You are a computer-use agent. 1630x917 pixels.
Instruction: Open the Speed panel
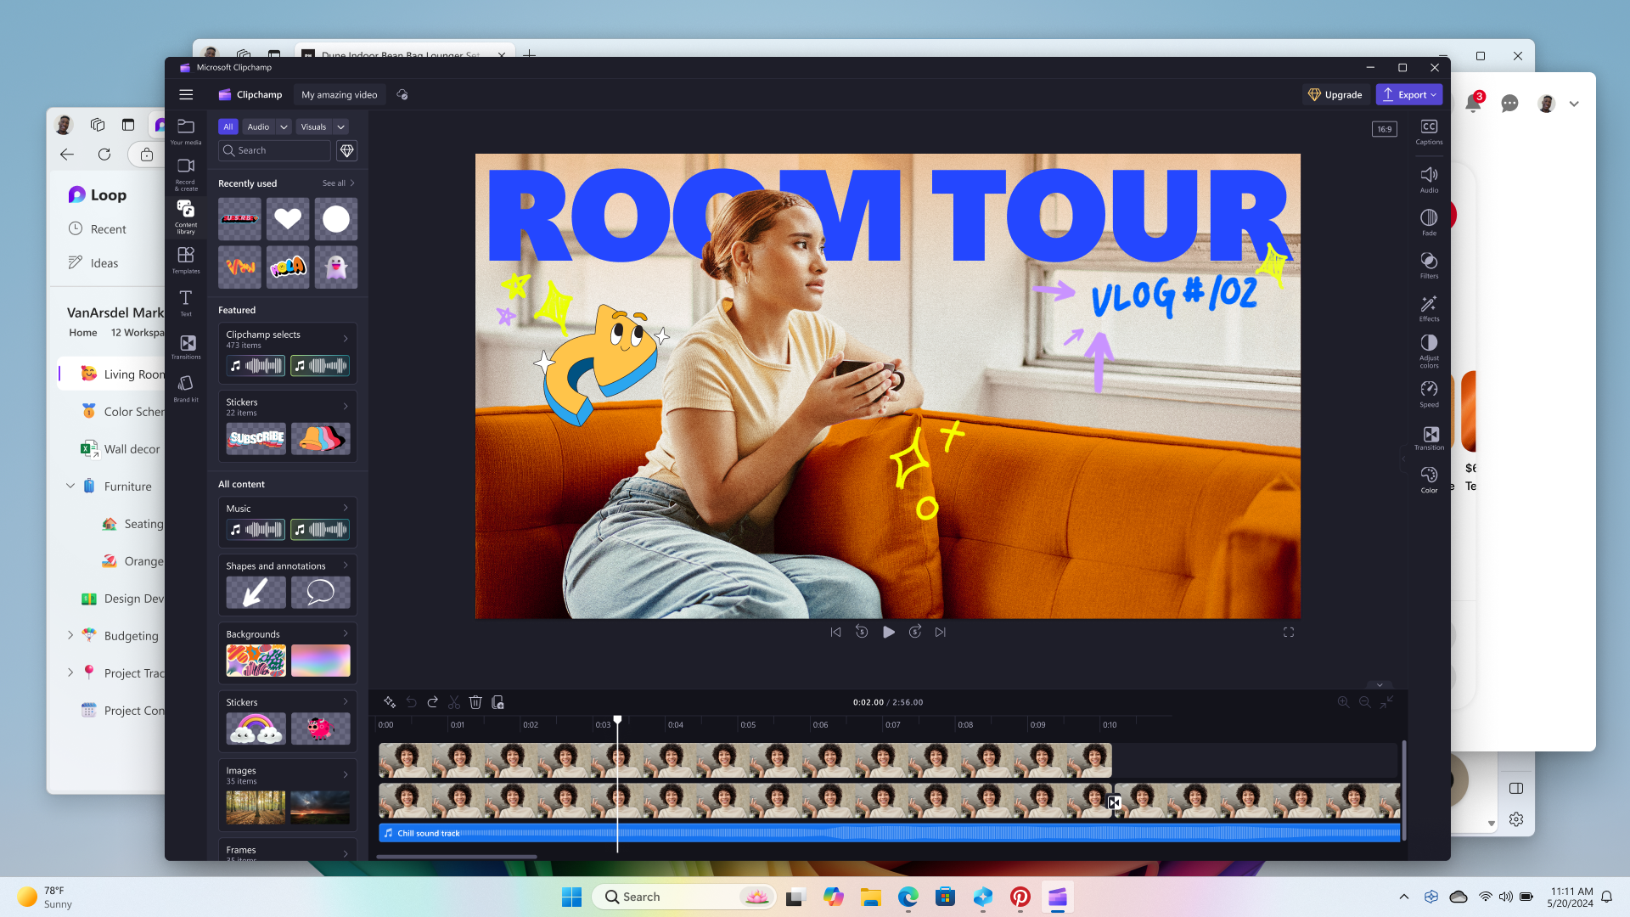point(1429,394)
